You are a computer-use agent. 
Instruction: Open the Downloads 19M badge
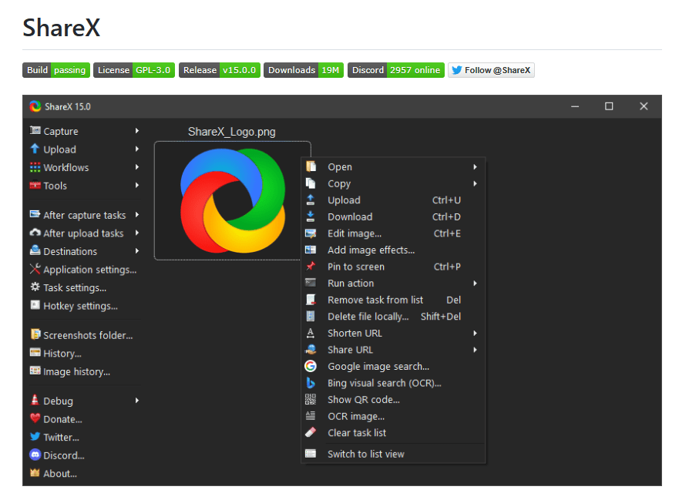304,70
